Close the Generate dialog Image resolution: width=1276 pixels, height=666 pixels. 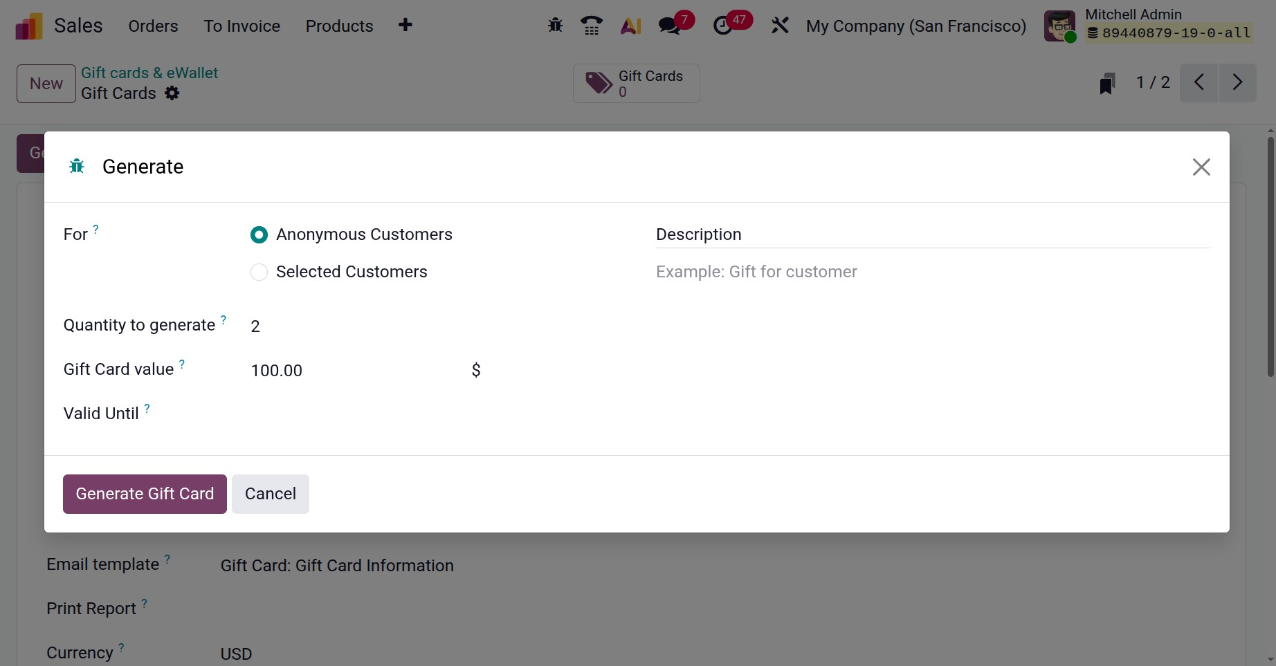(1201, 167)
